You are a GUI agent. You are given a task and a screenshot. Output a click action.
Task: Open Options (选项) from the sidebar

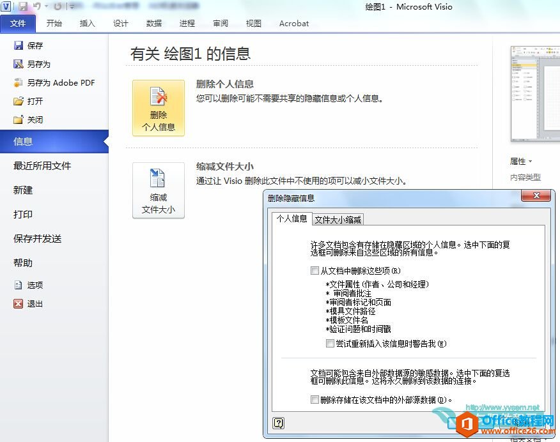[x=29, y=285]
